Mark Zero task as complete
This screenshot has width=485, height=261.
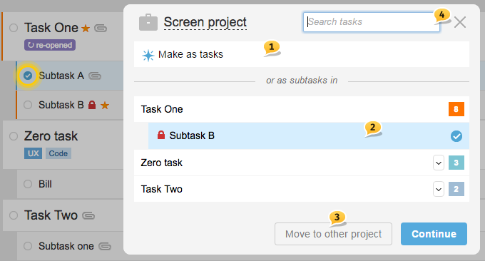pyautogui.click(x=14, y=136)
